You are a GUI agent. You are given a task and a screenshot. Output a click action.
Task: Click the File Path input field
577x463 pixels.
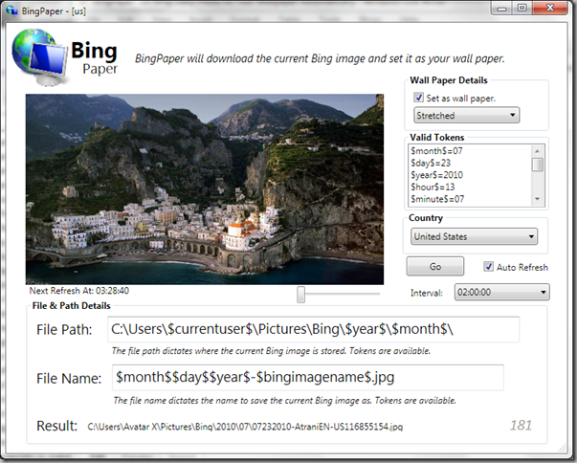pos(313,329)
